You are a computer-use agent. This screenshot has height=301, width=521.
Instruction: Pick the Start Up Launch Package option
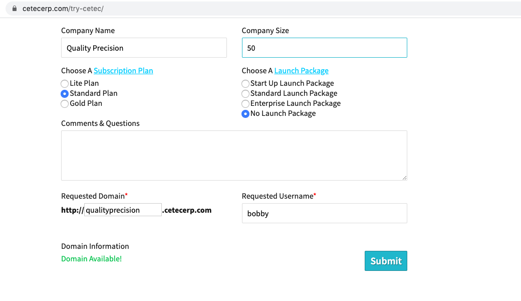pyautogui.click(x=245, y=83)
